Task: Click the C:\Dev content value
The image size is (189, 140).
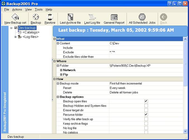Action: (x=114, y=43)
